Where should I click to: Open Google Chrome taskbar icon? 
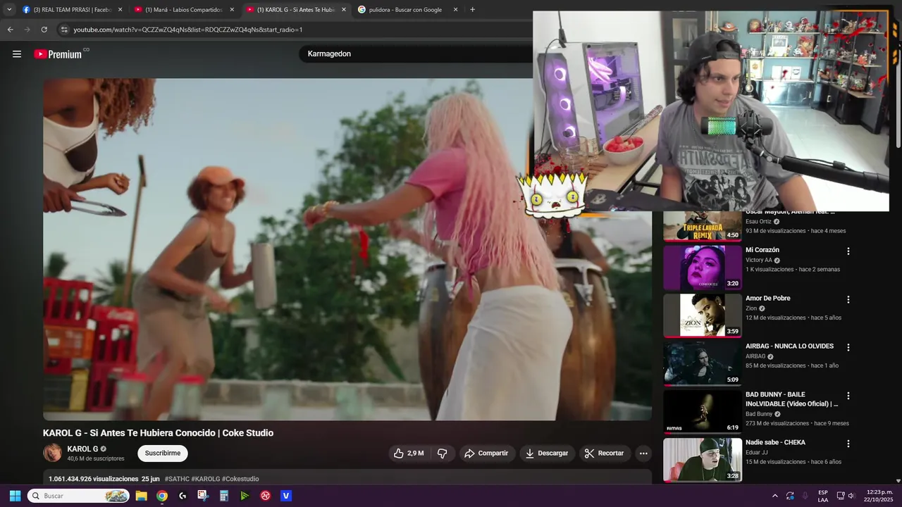pyautogui.click(x=162, y=496)
